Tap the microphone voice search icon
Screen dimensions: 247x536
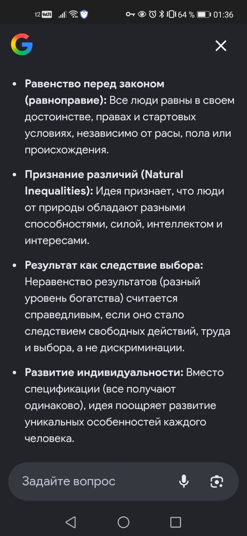tap(184, 481)
